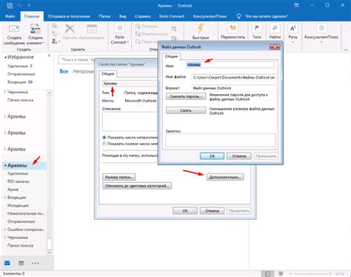Switch to the Главная ribbon tab

(32, 16)
